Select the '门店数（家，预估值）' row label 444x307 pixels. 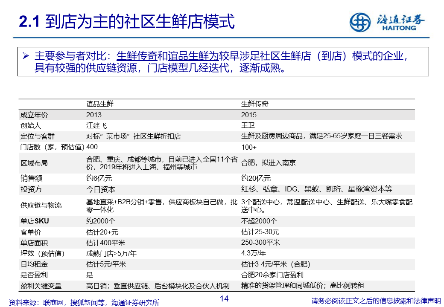point(53,147)
